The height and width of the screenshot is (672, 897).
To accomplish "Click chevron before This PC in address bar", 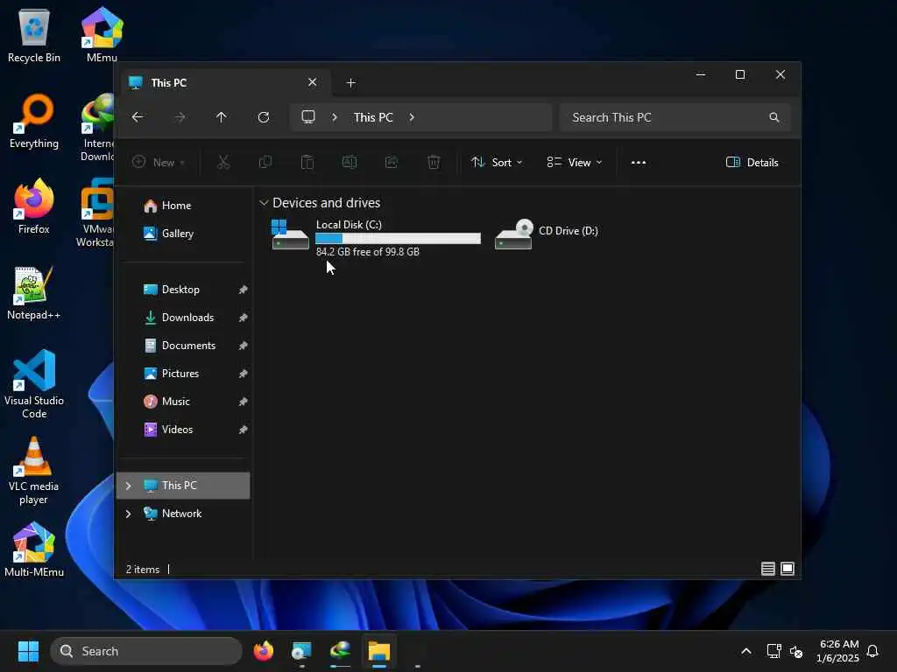I will point(335,117).
